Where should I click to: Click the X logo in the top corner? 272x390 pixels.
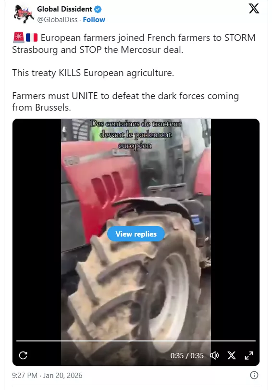pyautogui.click(x=254, y=9)
